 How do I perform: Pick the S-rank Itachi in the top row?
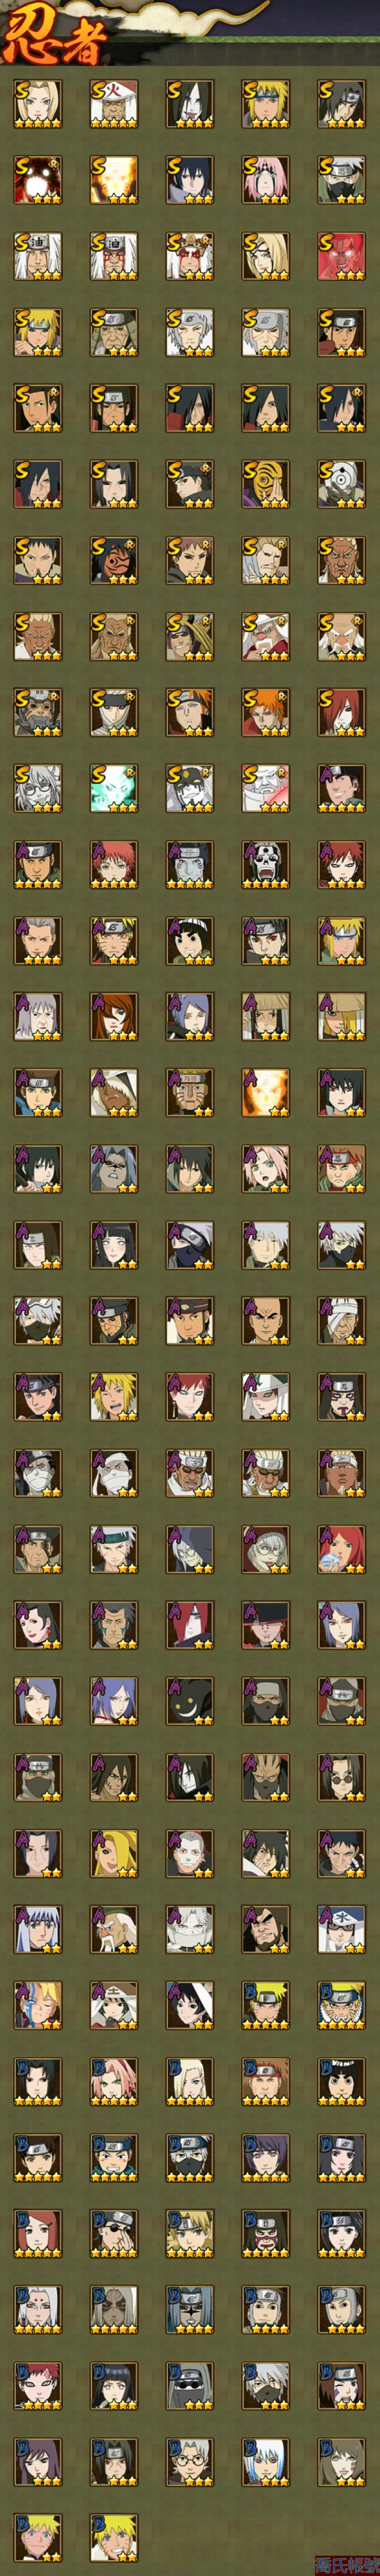pos(341,103)
